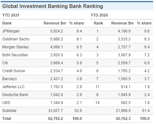Click JPMorgan 2021 revenue 5,924.2

click(57, 31)
